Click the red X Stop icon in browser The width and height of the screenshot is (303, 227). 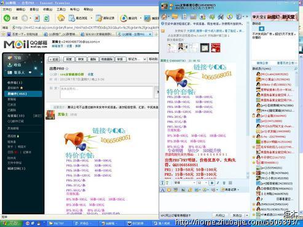[x=37, y=18]
